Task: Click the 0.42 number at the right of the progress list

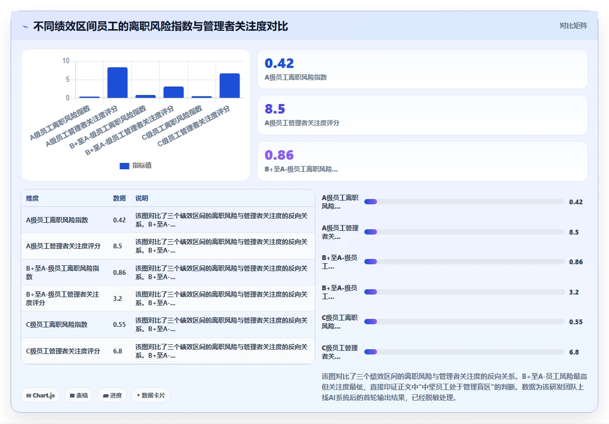Action: (x=576, y=202)
